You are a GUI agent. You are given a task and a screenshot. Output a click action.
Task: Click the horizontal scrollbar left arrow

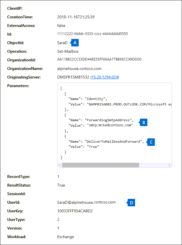(60, 165)
